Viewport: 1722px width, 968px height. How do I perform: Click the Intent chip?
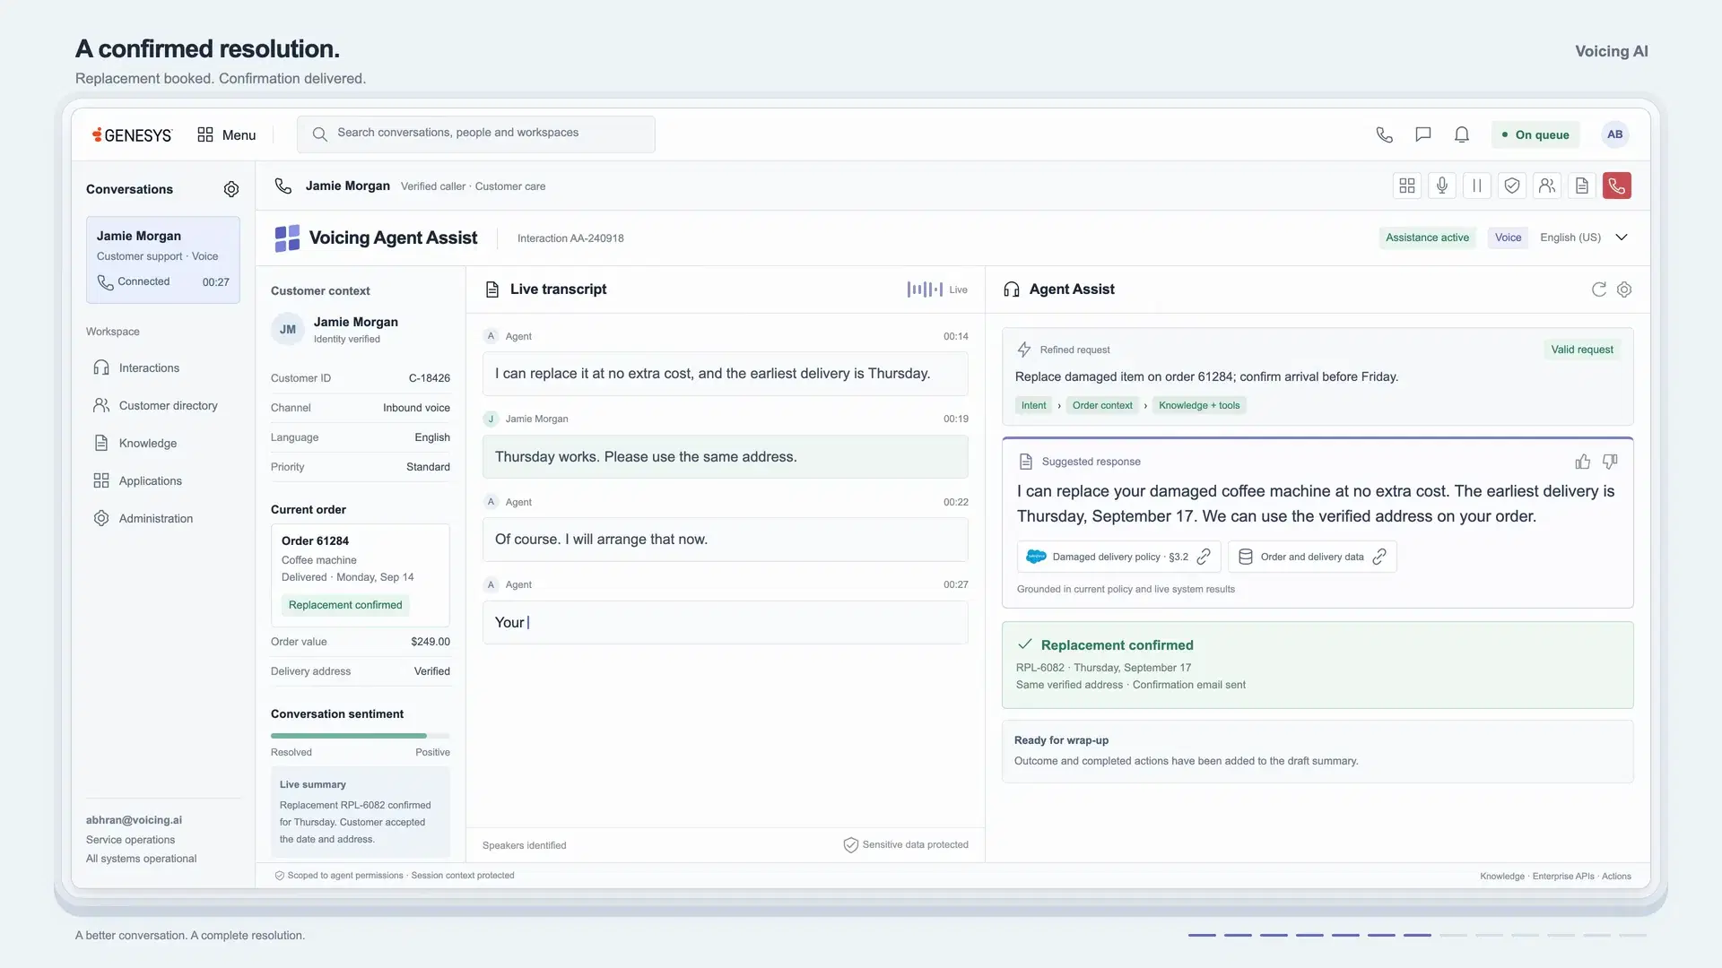[x=1033, y=406]
